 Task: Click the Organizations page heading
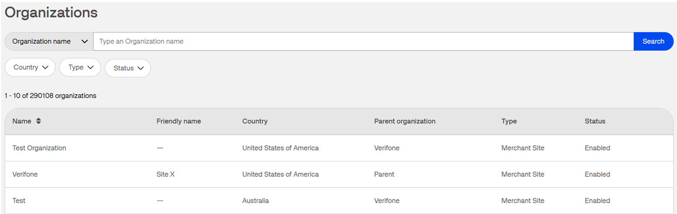tap(51, 13)
